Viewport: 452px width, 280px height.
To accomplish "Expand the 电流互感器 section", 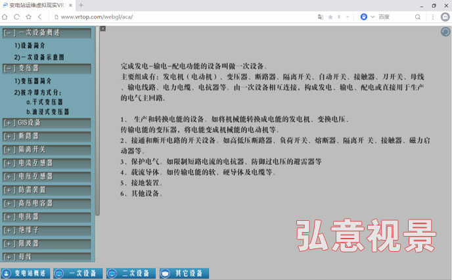I will click(x=47, y=163).
